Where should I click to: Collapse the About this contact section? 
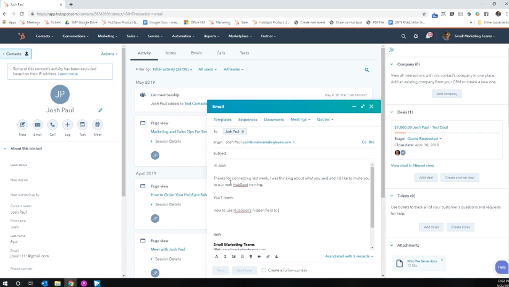[6, 149]
